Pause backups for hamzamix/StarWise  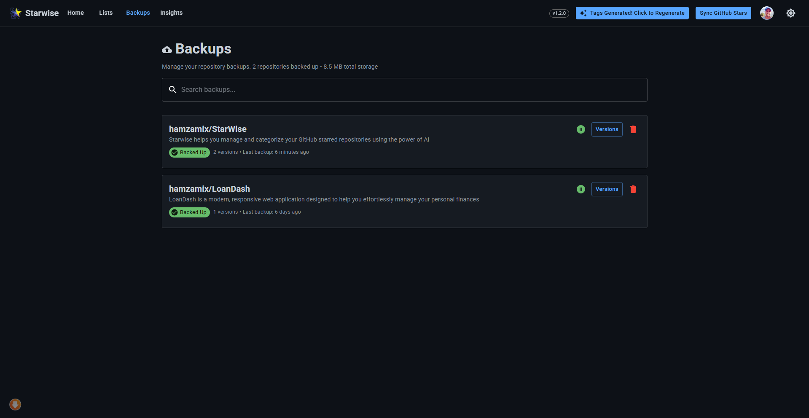pyautogui.click(x=581, y=129)
